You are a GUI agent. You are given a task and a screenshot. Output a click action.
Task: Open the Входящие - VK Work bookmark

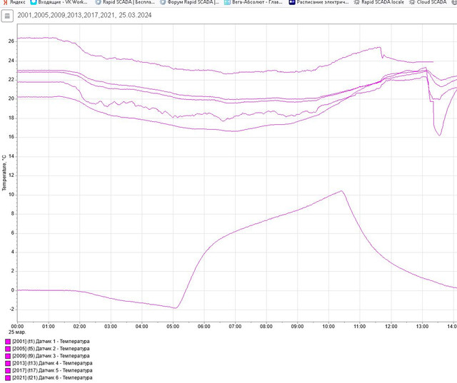coord(59,2)
